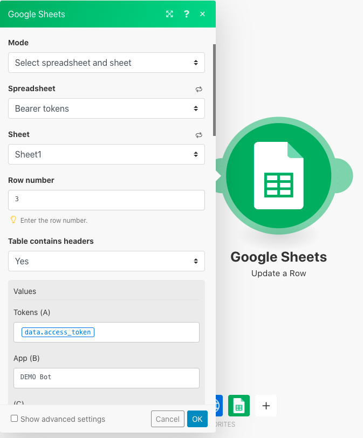Click the Show advanced settings label
This screenshot has height=438, width=363.
pyautogui.click(x=63, y=419)
